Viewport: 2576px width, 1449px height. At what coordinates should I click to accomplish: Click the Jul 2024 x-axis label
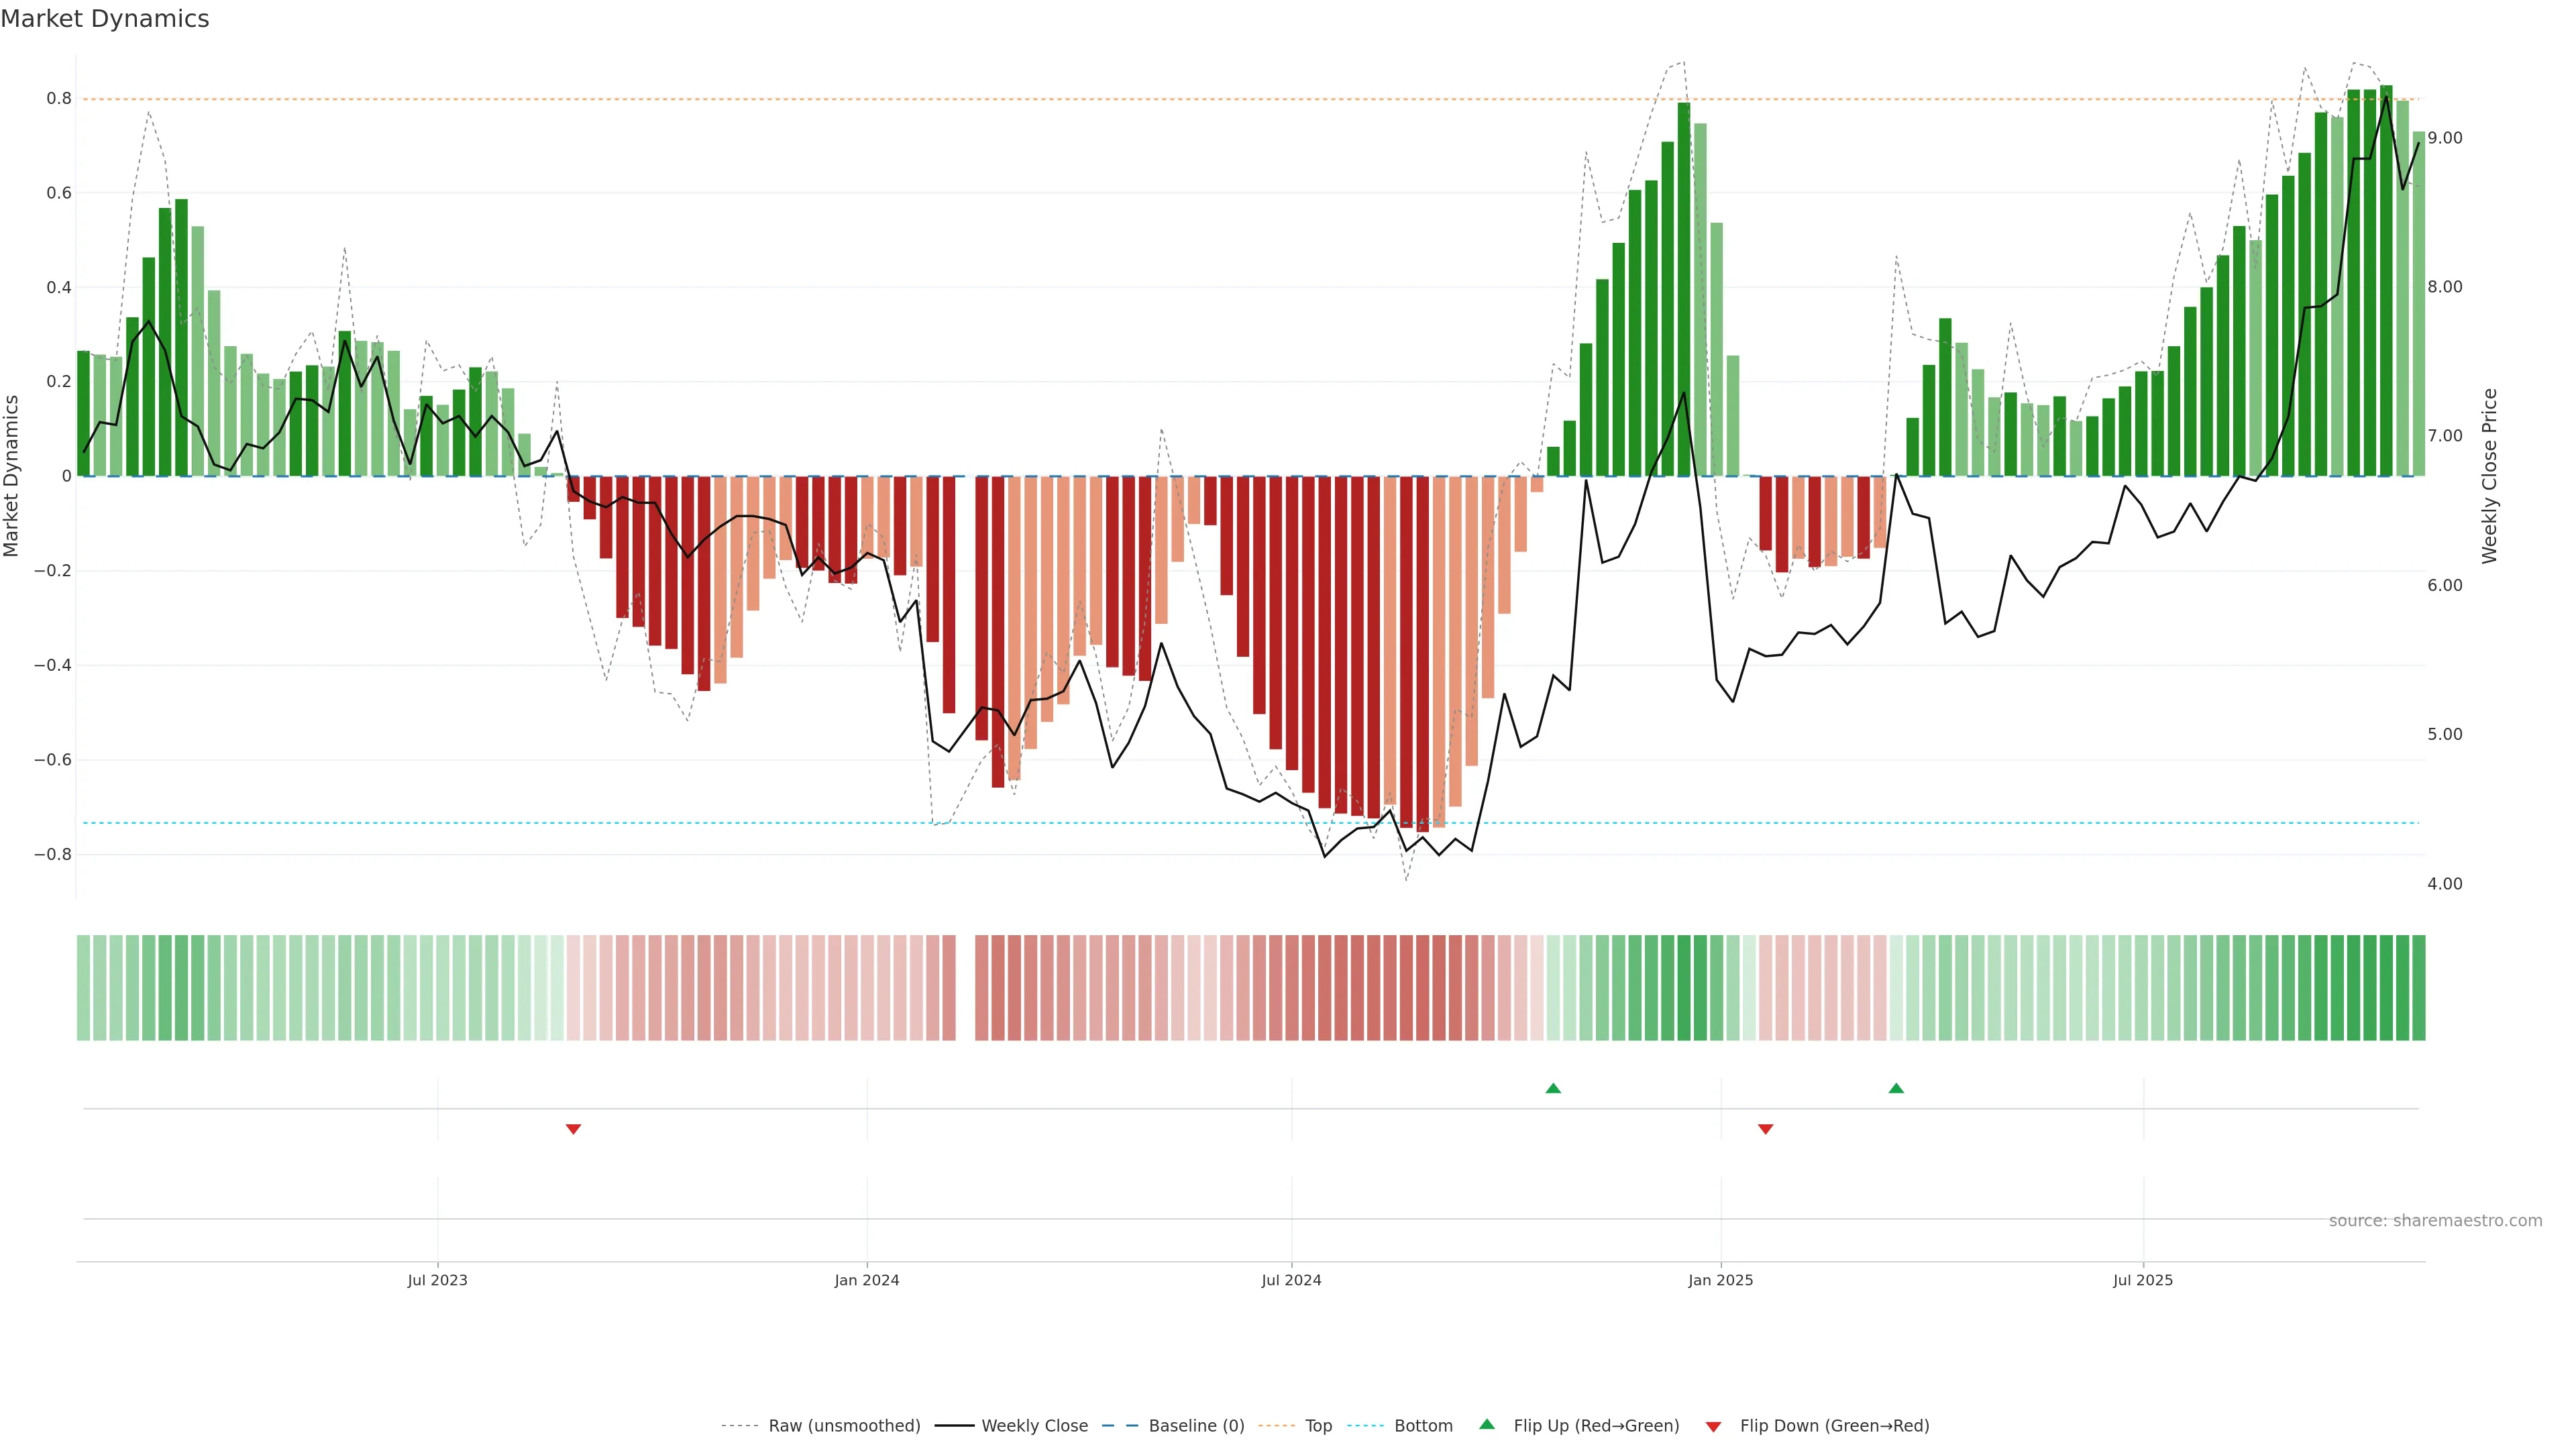coord(1291,1280)
